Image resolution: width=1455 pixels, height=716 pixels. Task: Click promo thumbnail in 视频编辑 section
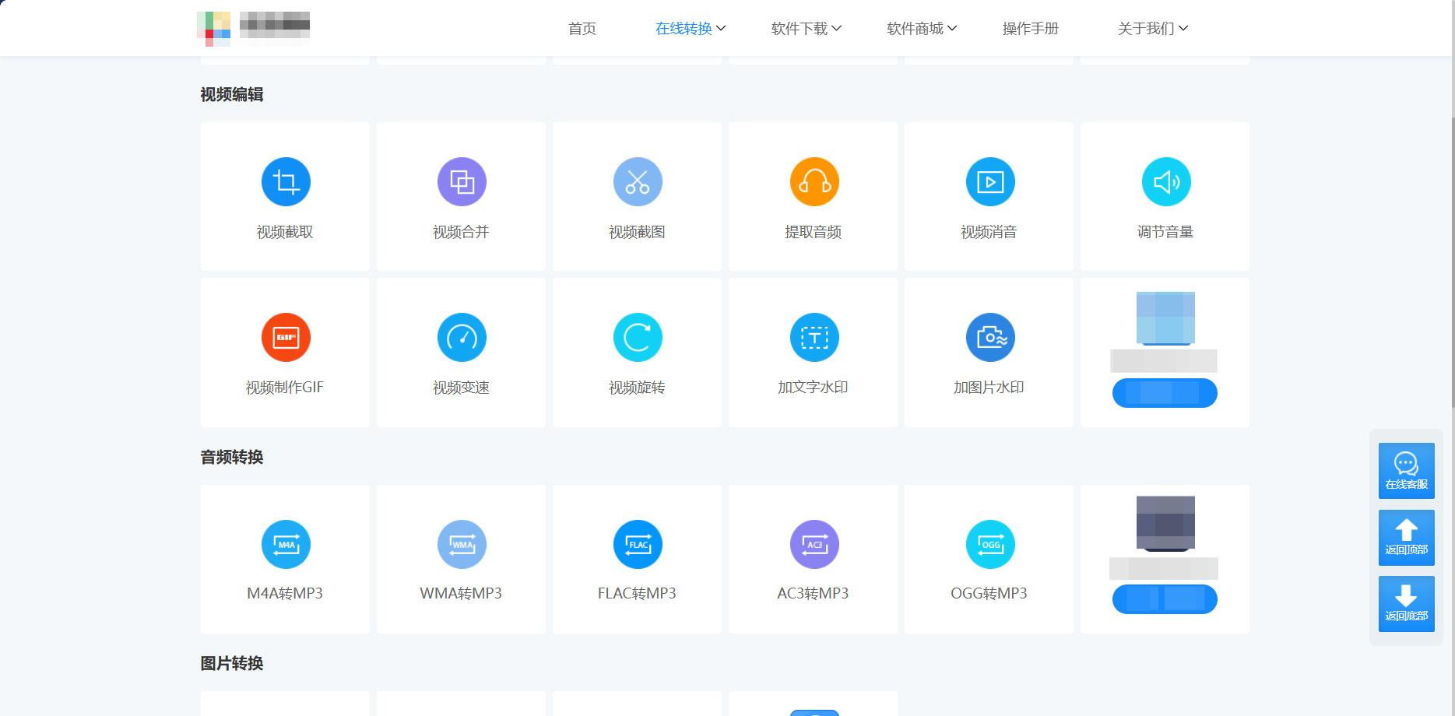[1165, 318]
